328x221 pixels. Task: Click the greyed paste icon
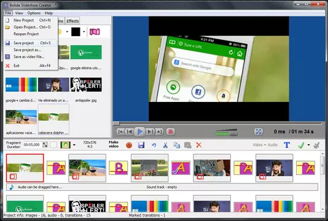187,145
